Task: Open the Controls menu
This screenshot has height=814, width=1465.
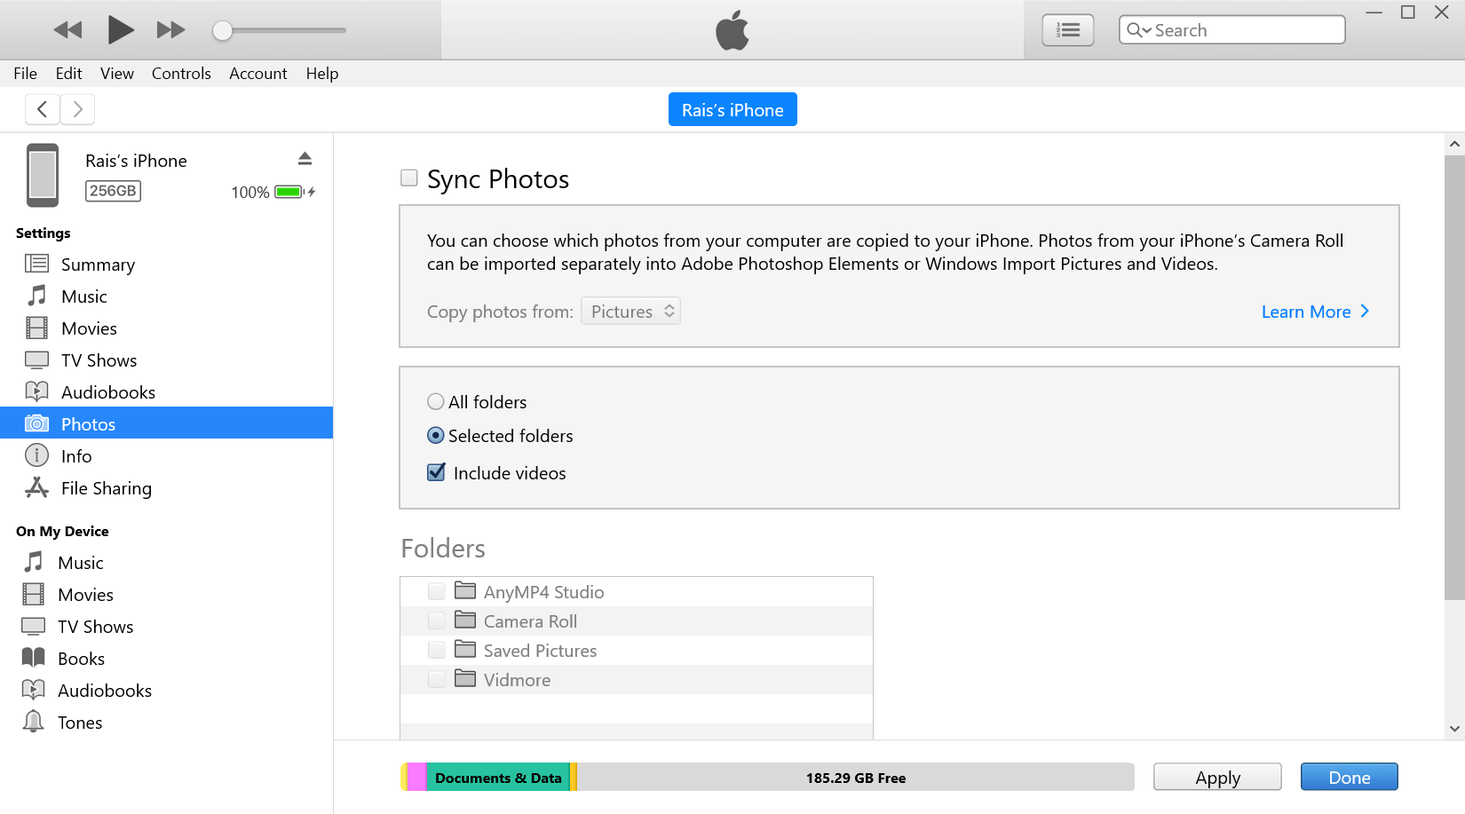Action: pyautogui.click(x=181, y=74)
